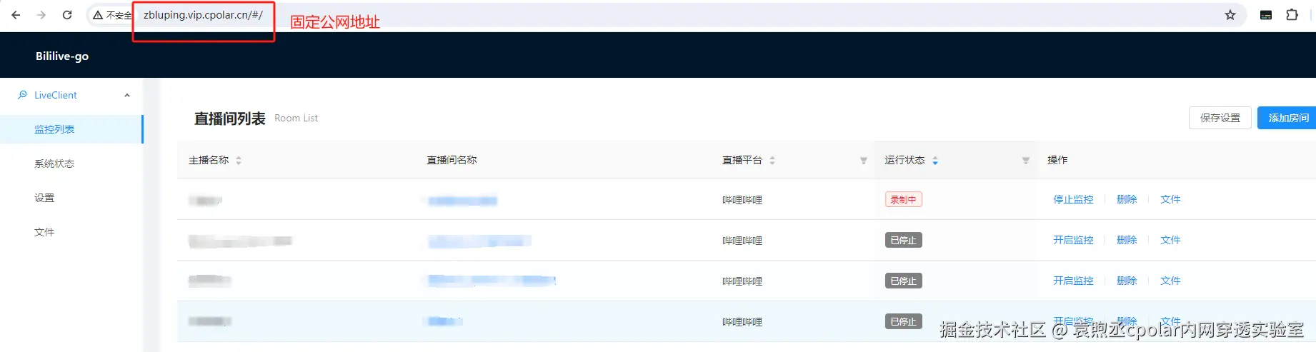
Task: Sort by 主播名称 column arrows
Action: point(239,161)
